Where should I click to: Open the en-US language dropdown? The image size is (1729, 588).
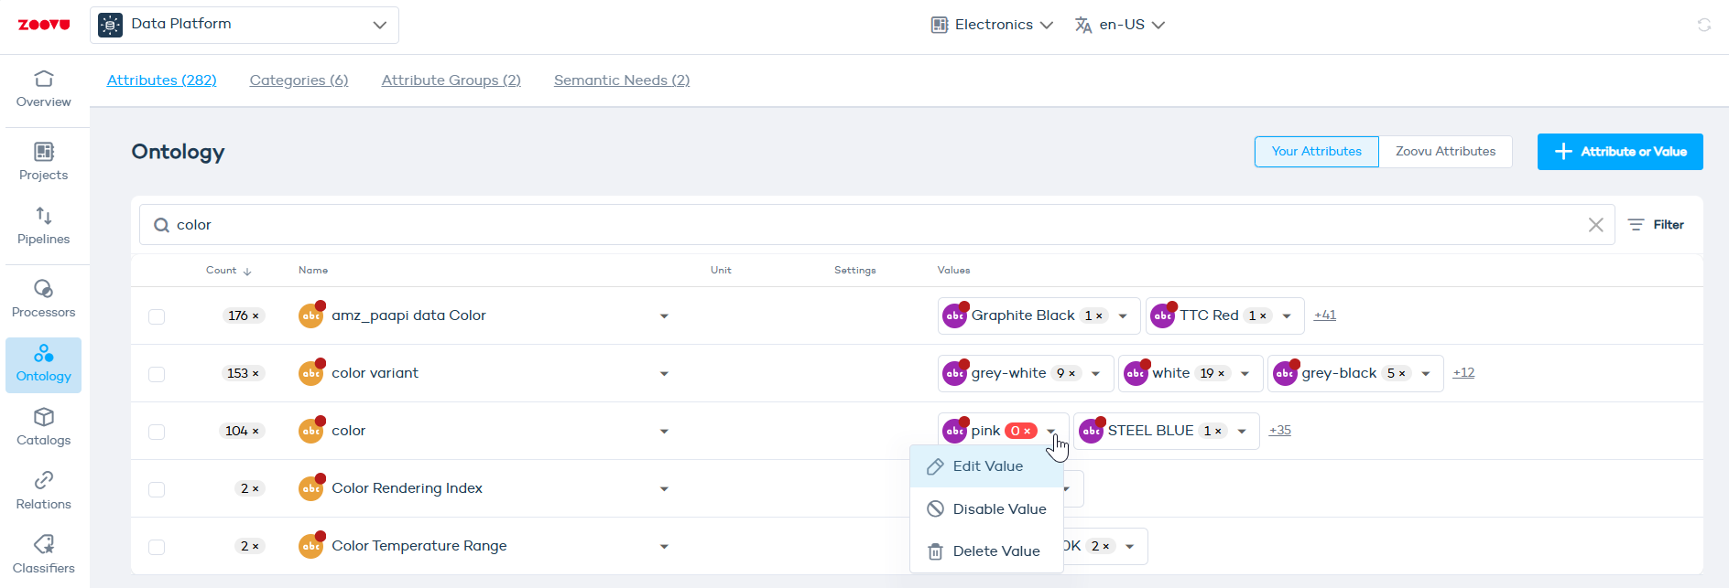click(1120, 25)
